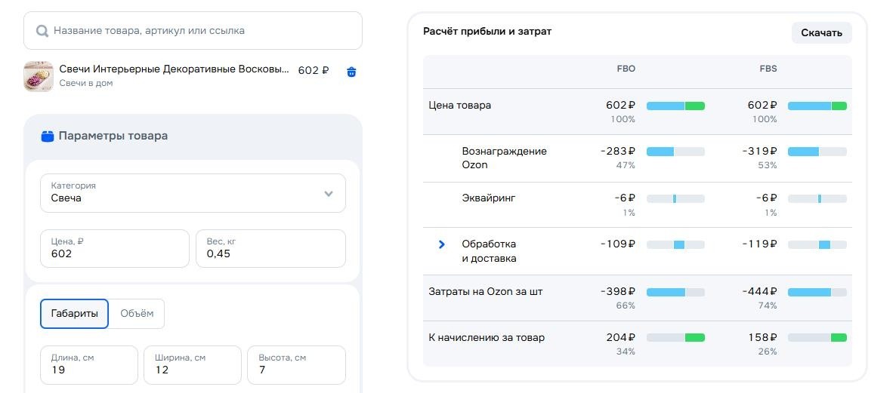The height and width of the screenshot is (393, 896).
Task: Open the Категория Свеча combo box
Action: 193,193
